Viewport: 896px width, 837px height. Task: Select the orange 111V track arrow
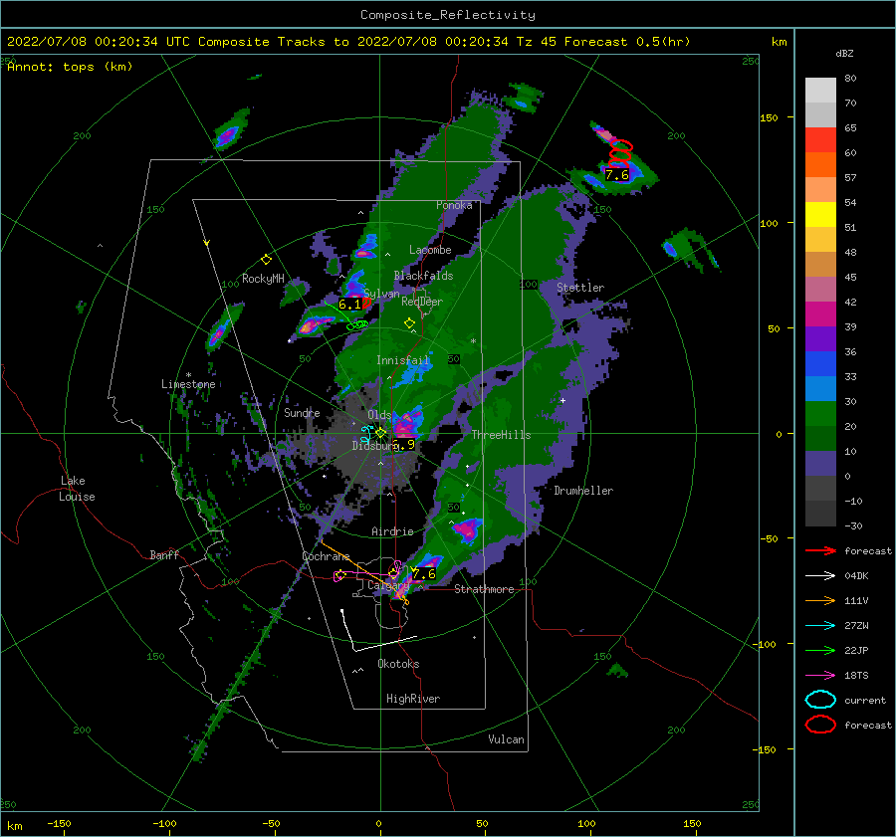coord(820,600)
